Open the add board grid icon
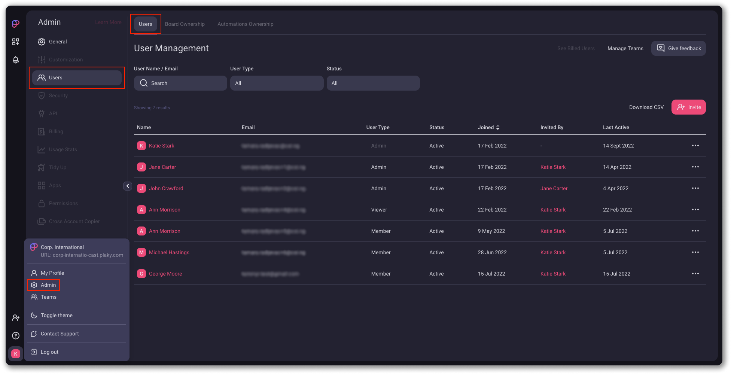731x374 pixels. tap(15, 42)
